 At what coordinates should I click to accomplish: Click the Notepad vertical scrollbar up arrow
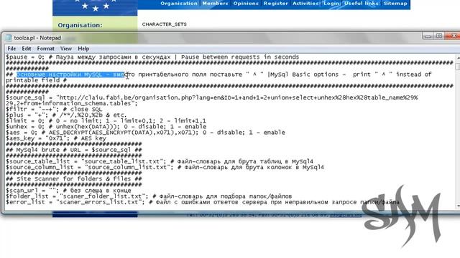point(458,57)
